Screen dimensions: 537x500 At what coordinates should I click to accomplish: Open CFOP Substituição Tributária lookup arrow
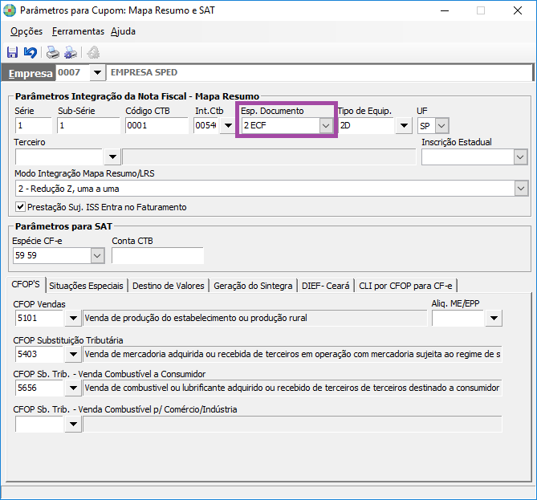point(74,354)
